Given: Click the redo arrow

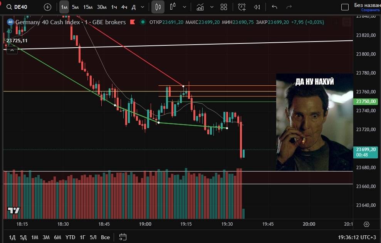Looking at the screenshot, I should [289, 7].
